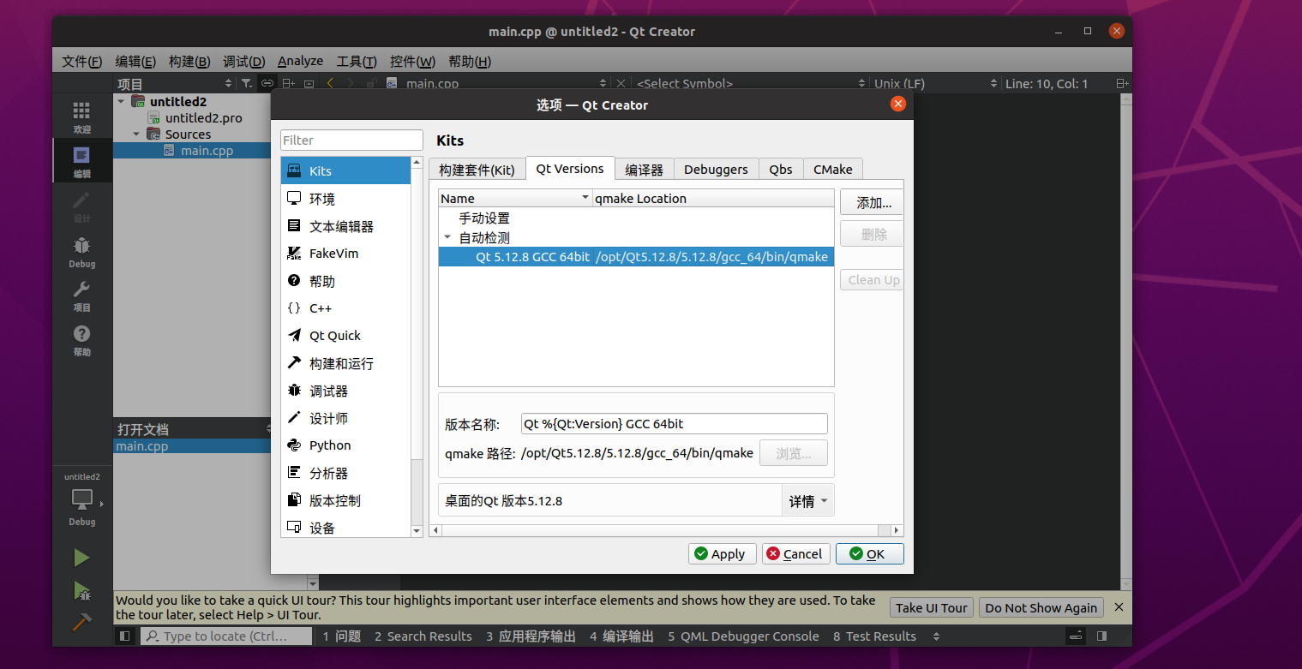The image size is (1302, 669).
Task: Open the 文件(F) menu
Action: tap(81, 62)
